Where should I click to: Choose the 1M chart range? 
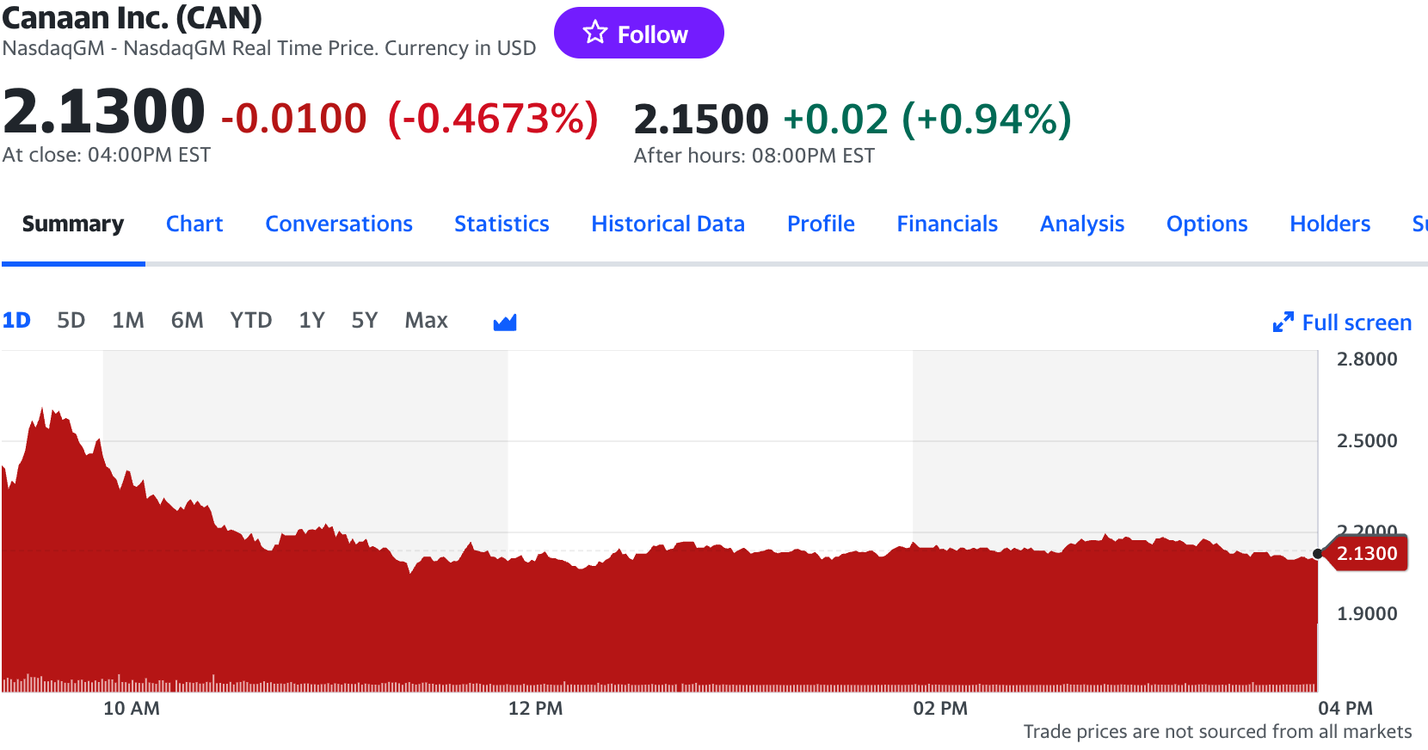click(128, 320)
